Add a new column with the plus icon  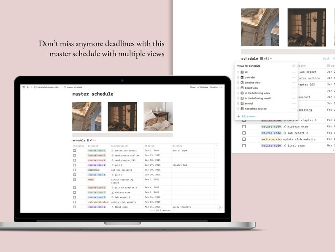coord(217,146)
